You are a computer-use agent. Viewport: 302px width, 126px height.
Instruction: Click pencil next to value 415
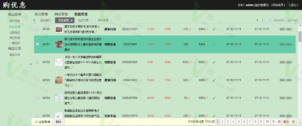coord(190,29)
